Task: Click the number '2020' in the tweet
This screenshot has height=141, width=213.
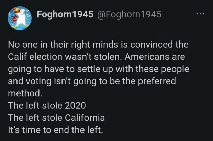Action: pyautogui.click(x=75, y=105)
